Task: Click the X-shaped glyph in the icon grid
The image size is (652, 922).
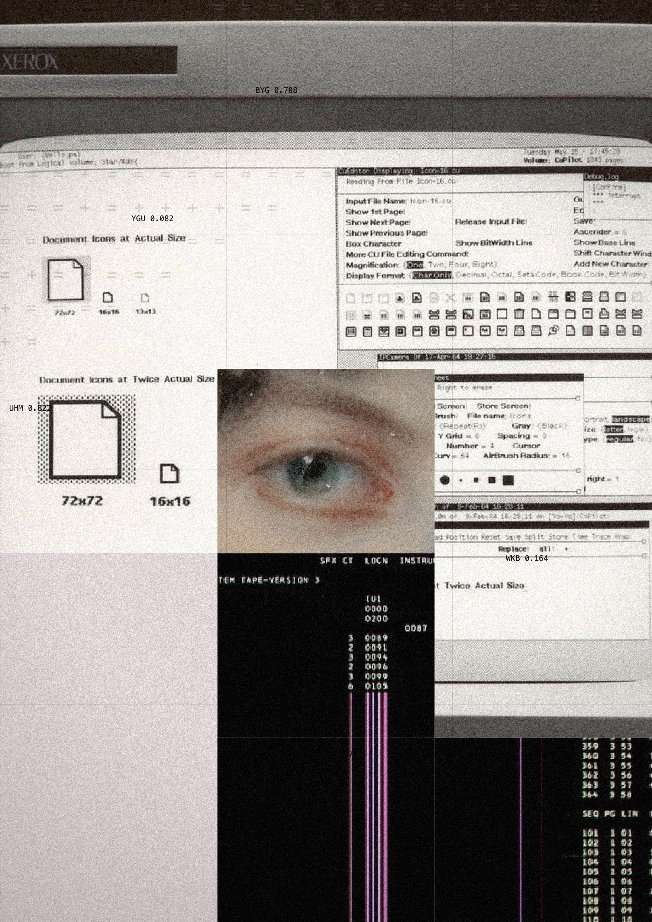Action: pyautogui.click(x=451, y=297)
